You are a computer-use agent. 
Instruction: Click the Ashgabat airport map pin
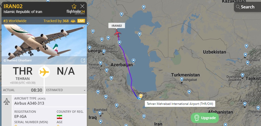pos(182,79)
